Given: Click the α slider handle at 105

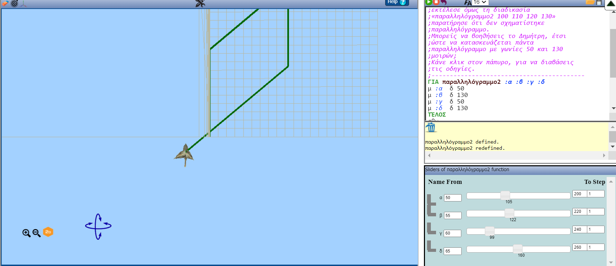Looking at the screenshot, I should [x=505, y=196].
